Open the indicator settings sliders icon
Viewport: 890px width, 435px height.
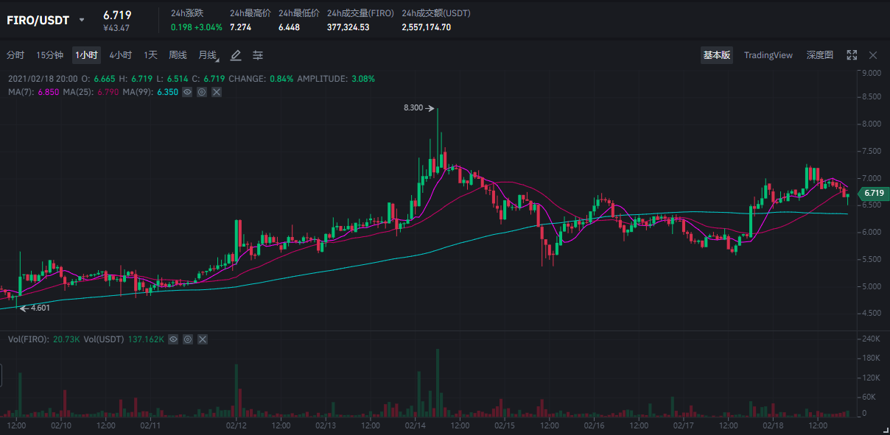258,55
